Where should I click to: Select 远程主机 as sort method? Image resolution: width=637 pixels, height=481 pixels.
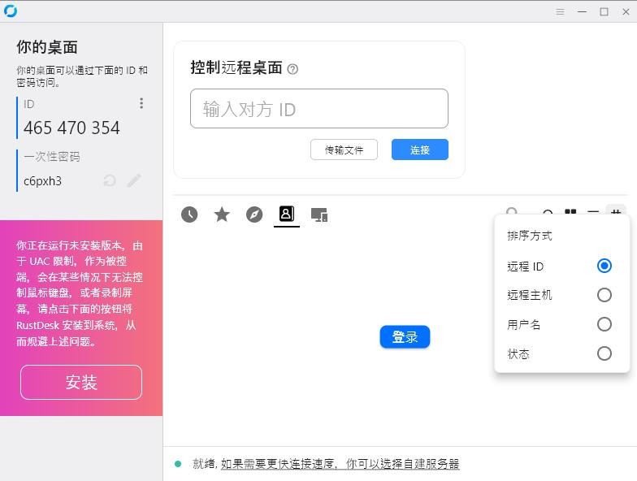[x=604, y=295]
